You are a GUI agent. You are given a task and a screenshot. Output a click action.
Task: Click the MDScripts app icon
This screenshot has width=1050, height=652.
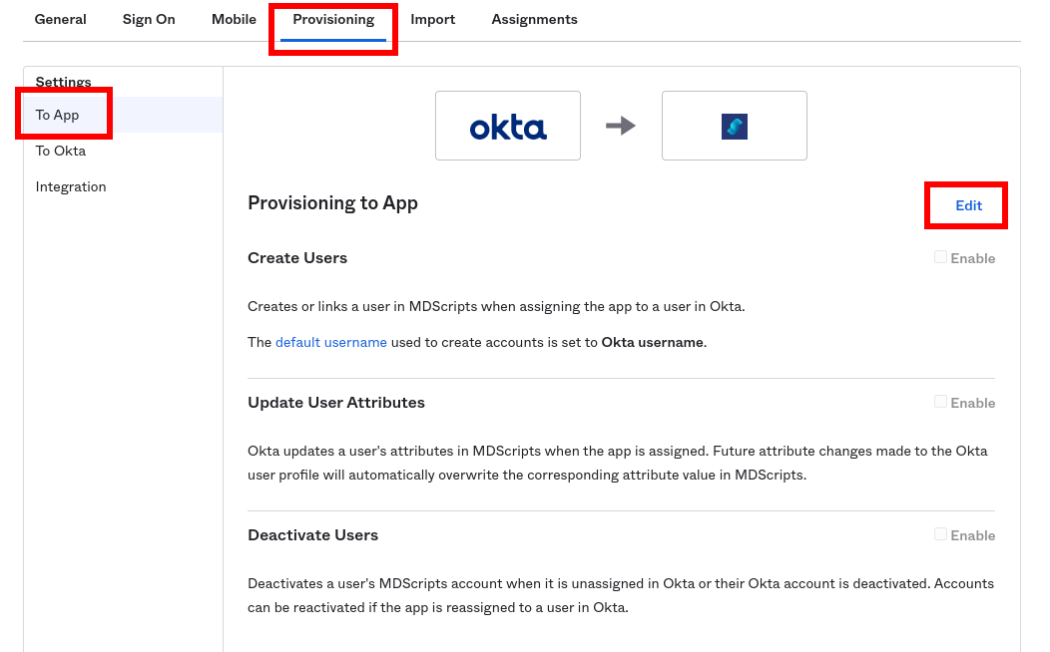click(734, 126)
